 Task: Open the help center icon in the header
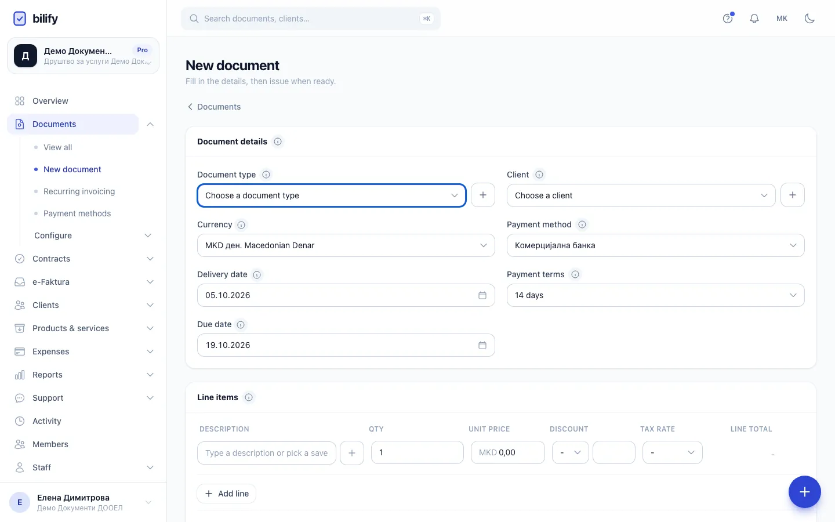[x=728, y=19]
